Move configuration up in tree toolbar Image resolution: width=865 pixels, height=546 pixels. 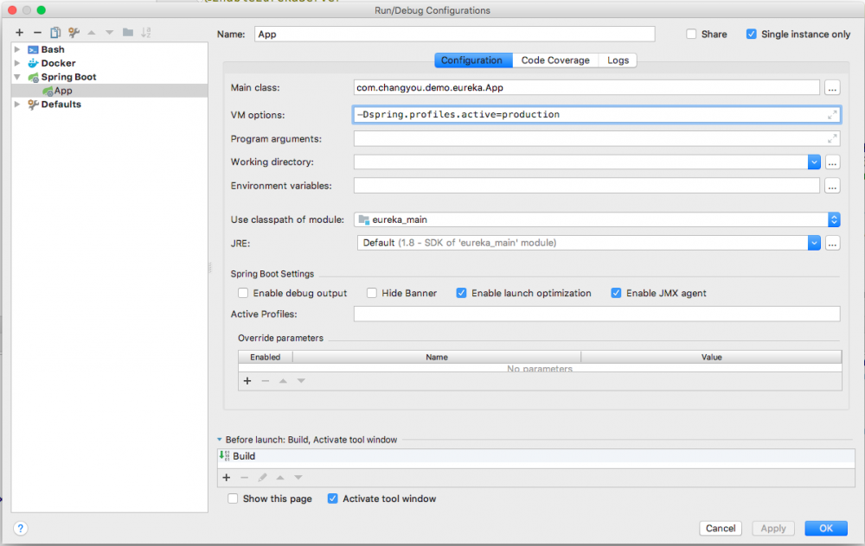pos(92,33)
